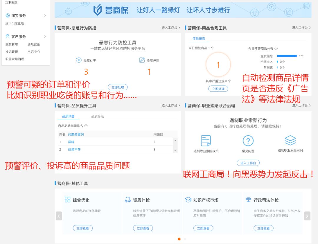This screenshot has width=318, height=244.
Task: Click 进入工作台 link for 恶意行为防控
Action: [x=171, y=28]
